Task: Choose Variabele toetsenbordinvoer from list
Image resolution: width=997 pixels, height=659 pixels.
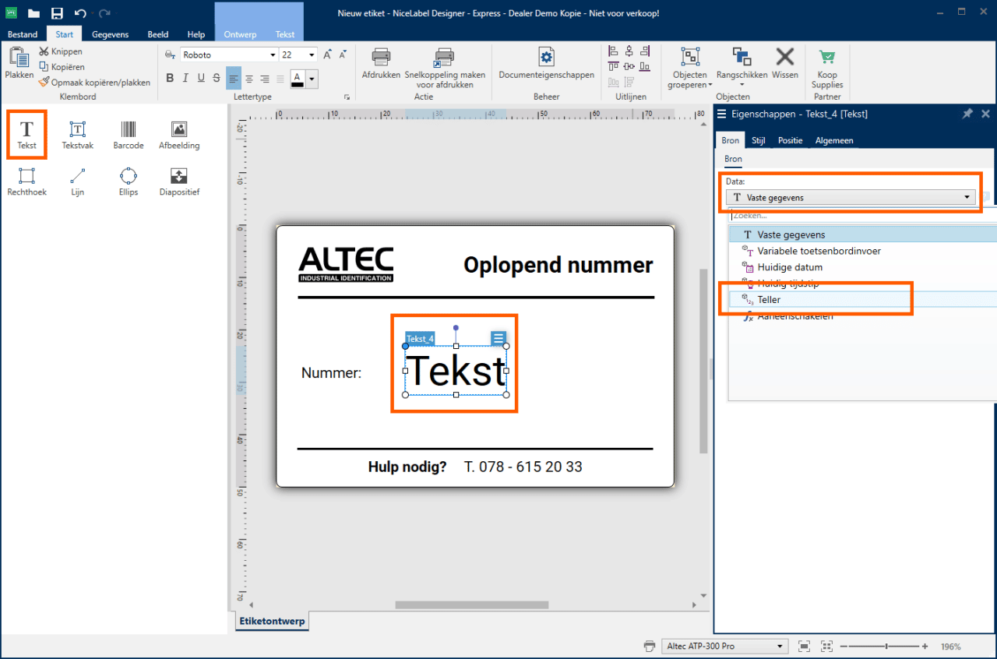Action: [x=862, y=251]
